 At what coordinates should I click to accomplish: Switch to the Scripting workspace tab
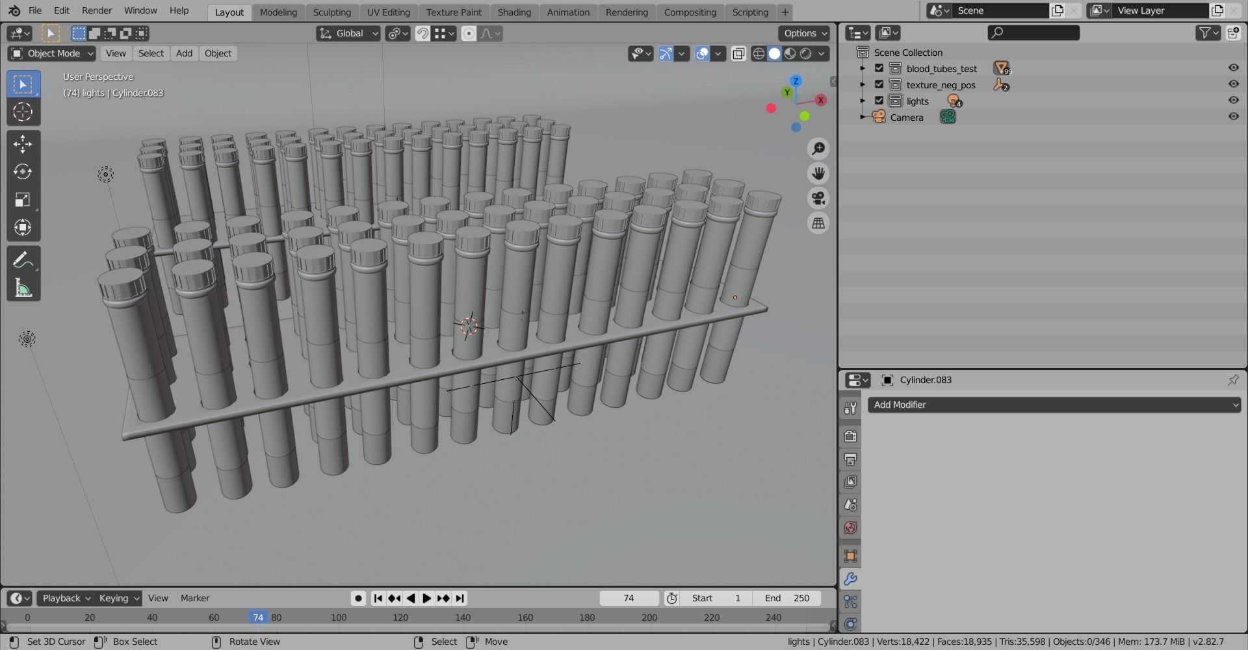coord(750,12)
